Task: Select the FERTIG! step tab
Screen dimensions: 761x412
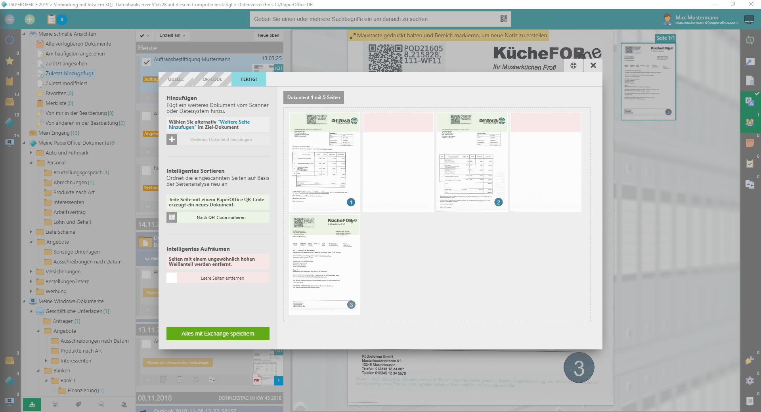Action: 249,79
